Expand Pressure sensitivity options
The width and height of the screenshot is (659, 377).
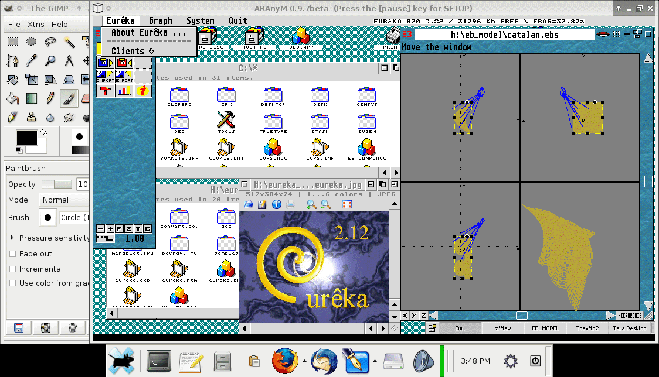tap(12, 238)
